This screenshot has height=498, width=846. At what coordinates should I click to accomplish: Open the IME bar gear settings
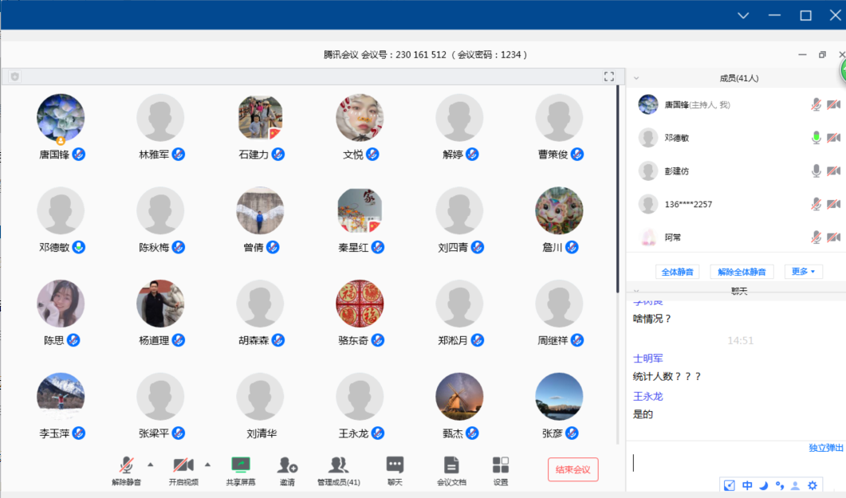point(813,485)
